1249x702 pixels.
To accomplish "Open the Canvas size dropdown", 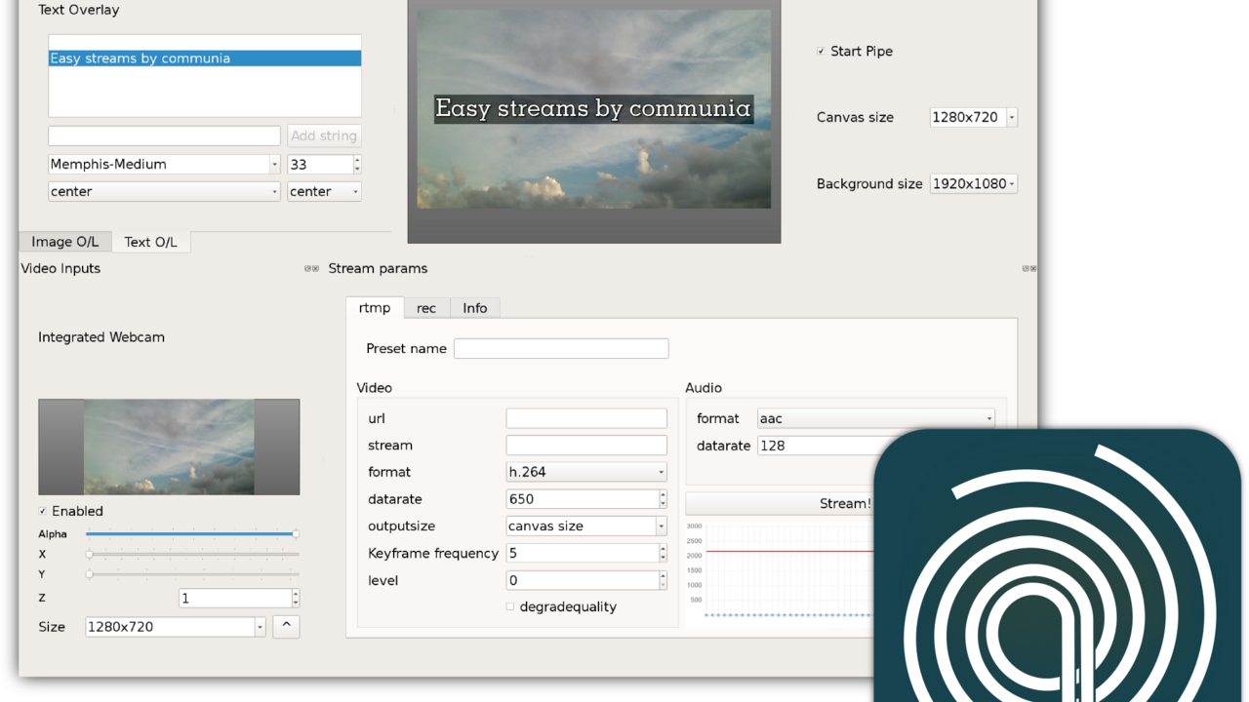I will 974,117.
